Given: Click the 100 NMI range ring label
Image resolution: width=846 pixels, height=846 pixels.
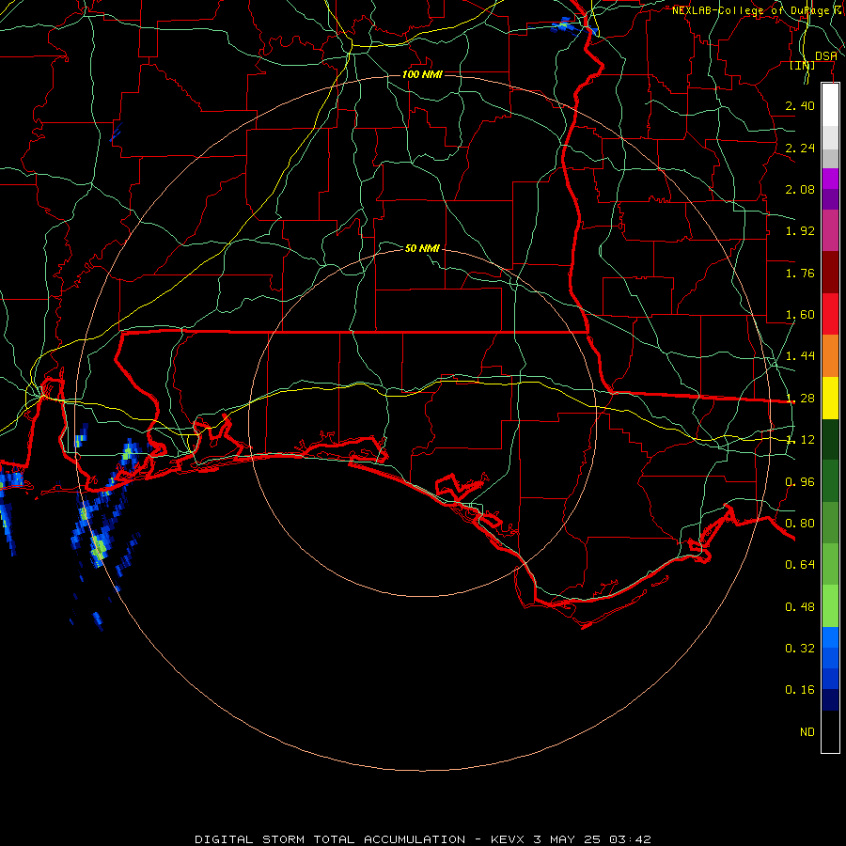Looking at the screenshot, I should (422, 74).
